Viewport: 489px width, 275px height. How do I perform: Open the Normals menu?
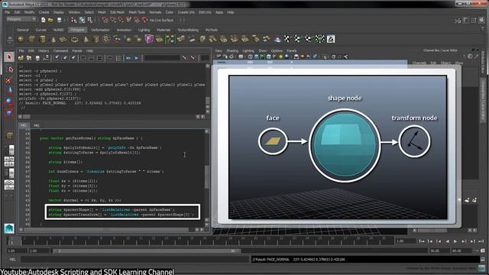click(x=155, y=12)
